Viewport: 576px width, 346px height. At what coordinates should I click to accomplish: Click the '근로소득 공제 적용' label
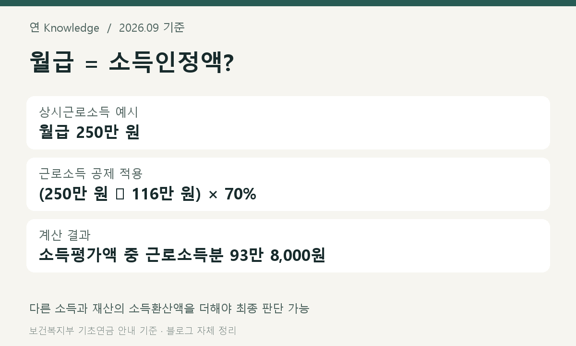[91, 173]
